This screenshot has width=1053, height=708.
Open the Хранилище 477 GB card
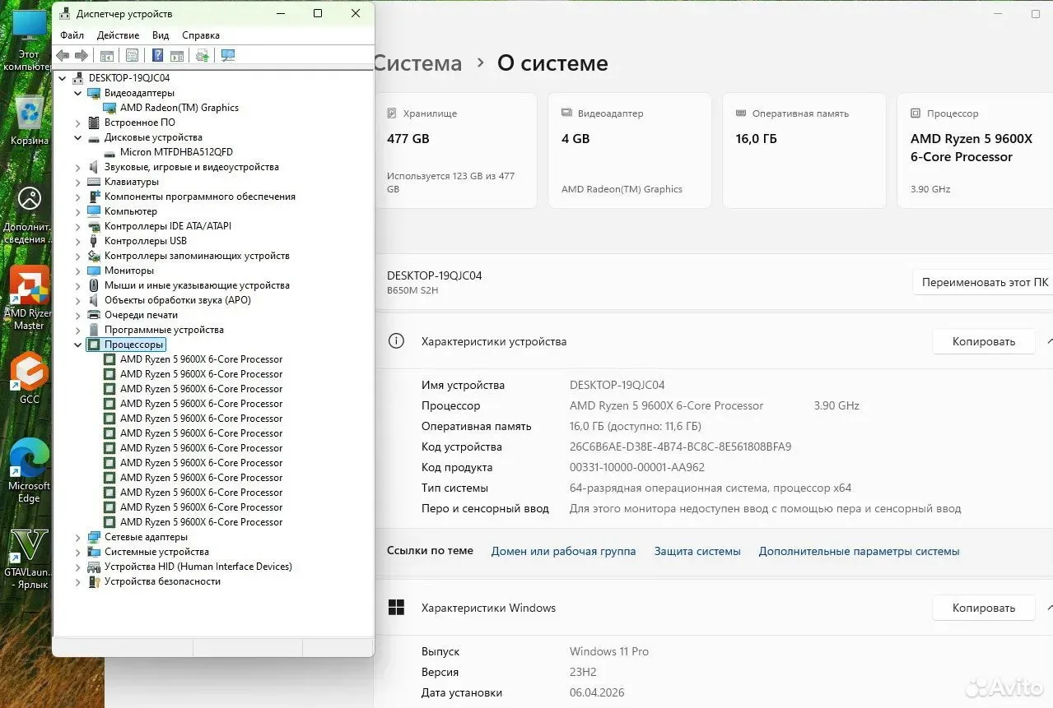pyautogui.click(x=455, y=150)
